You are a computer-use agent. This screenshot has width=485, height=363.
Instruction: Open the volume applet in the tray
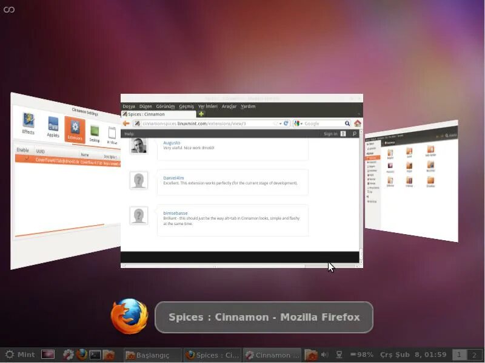(324, 355)
